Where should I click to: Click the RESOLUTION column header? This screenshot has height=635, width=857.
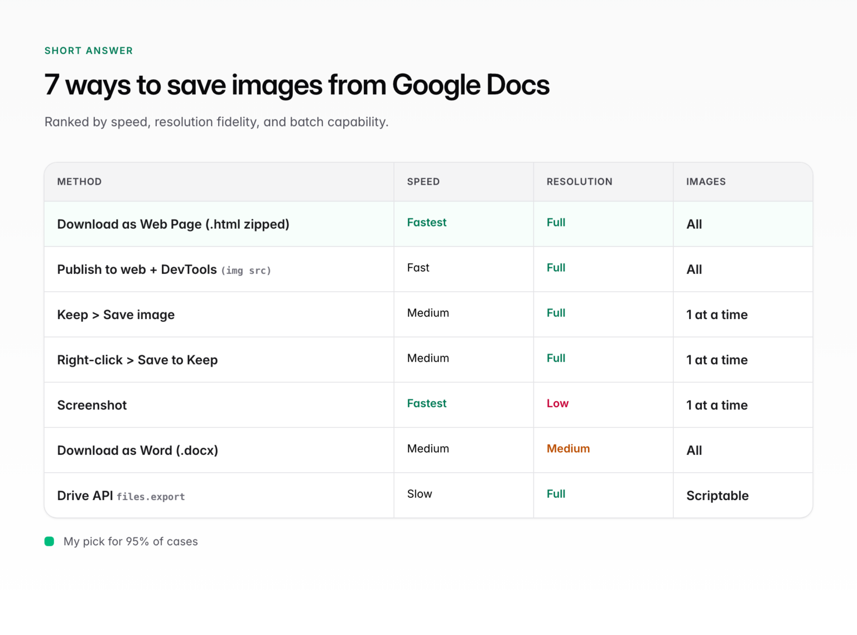pos(580,182)
